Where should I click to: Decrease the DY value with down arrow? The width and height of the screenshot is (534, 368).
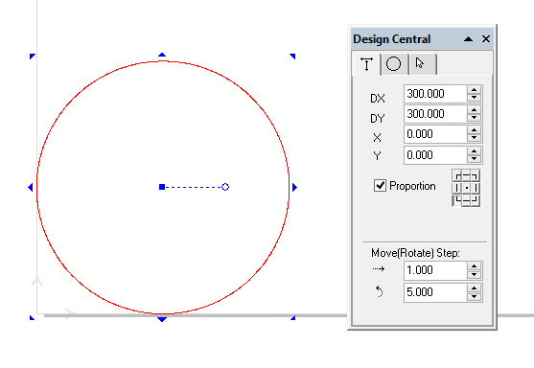click(474, 118)
